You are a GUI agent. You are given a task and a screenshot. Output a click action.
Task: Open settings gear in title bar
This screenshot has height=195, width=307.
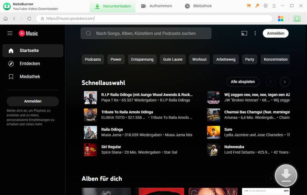click(x=266, y=6)
